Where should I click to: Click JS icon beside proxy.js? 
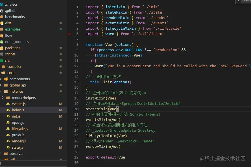[8, 135]
